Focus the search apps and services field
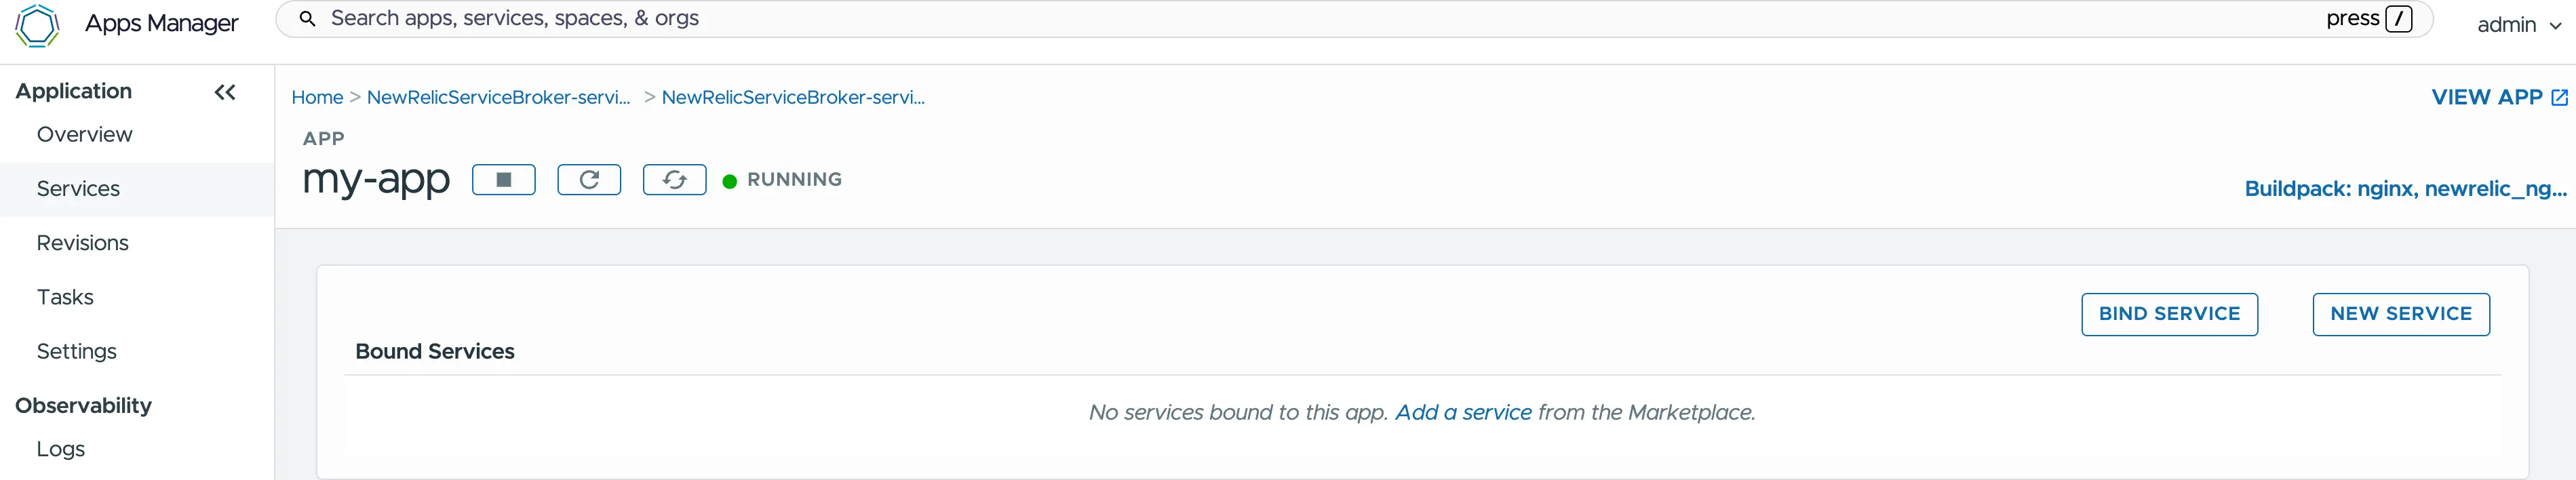Screen dimensions: 2576x480 (x=1200, y=19)
